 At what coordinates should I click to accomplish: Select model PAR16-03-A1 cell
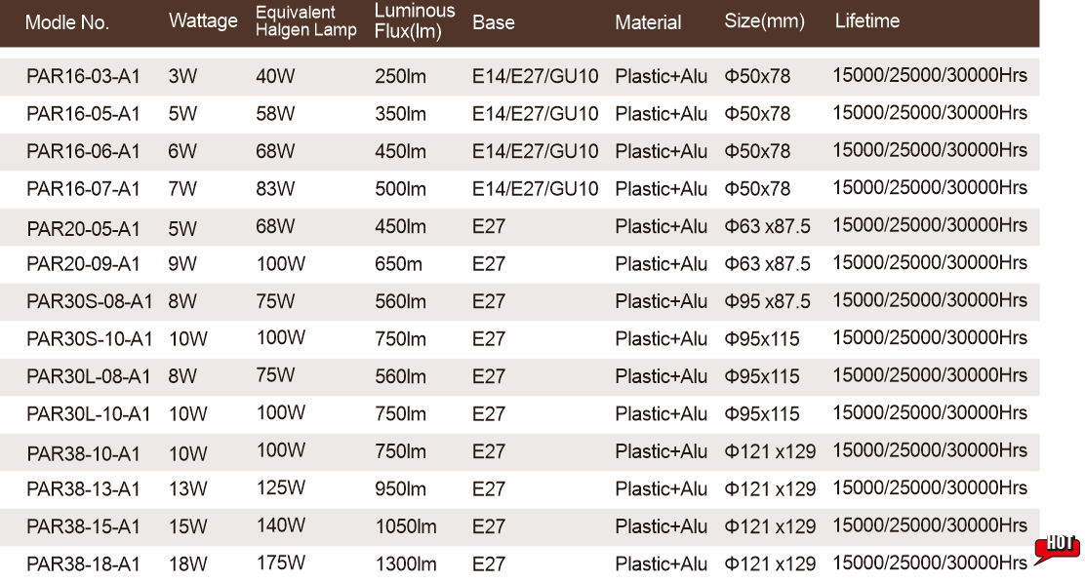84,77
